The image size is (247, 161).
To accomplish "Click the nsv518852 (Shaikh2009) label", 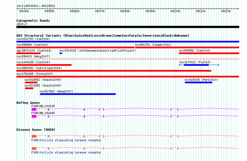I will pyautogui.click(x=43, y=80).
